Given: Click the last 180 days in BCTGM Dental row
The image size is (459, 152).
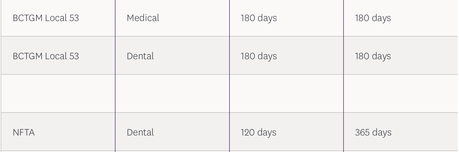Looking at the screenshot, I should [x=373, y=56].
